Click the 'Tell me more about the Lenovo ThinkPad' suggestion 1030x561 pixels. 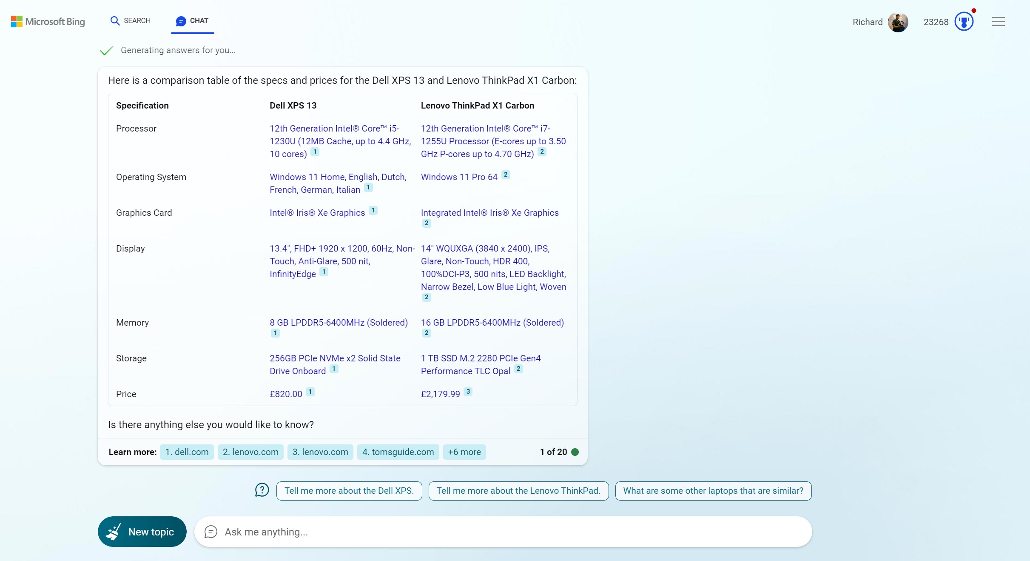coord(518,490)
